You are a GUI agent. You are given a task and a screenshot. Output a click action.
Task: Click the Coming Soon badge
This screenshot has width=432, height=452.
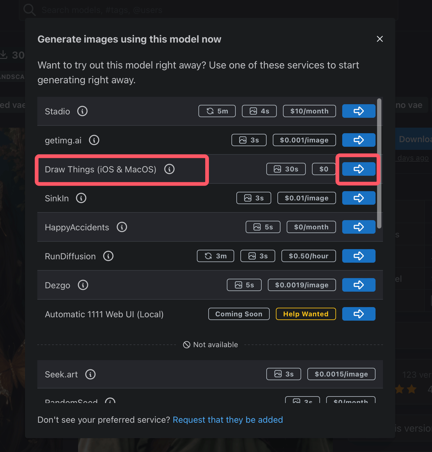239,314
